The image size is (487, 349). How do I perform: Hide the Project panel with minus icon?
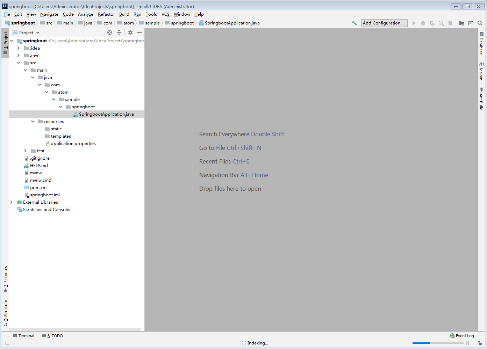[139, 32]
